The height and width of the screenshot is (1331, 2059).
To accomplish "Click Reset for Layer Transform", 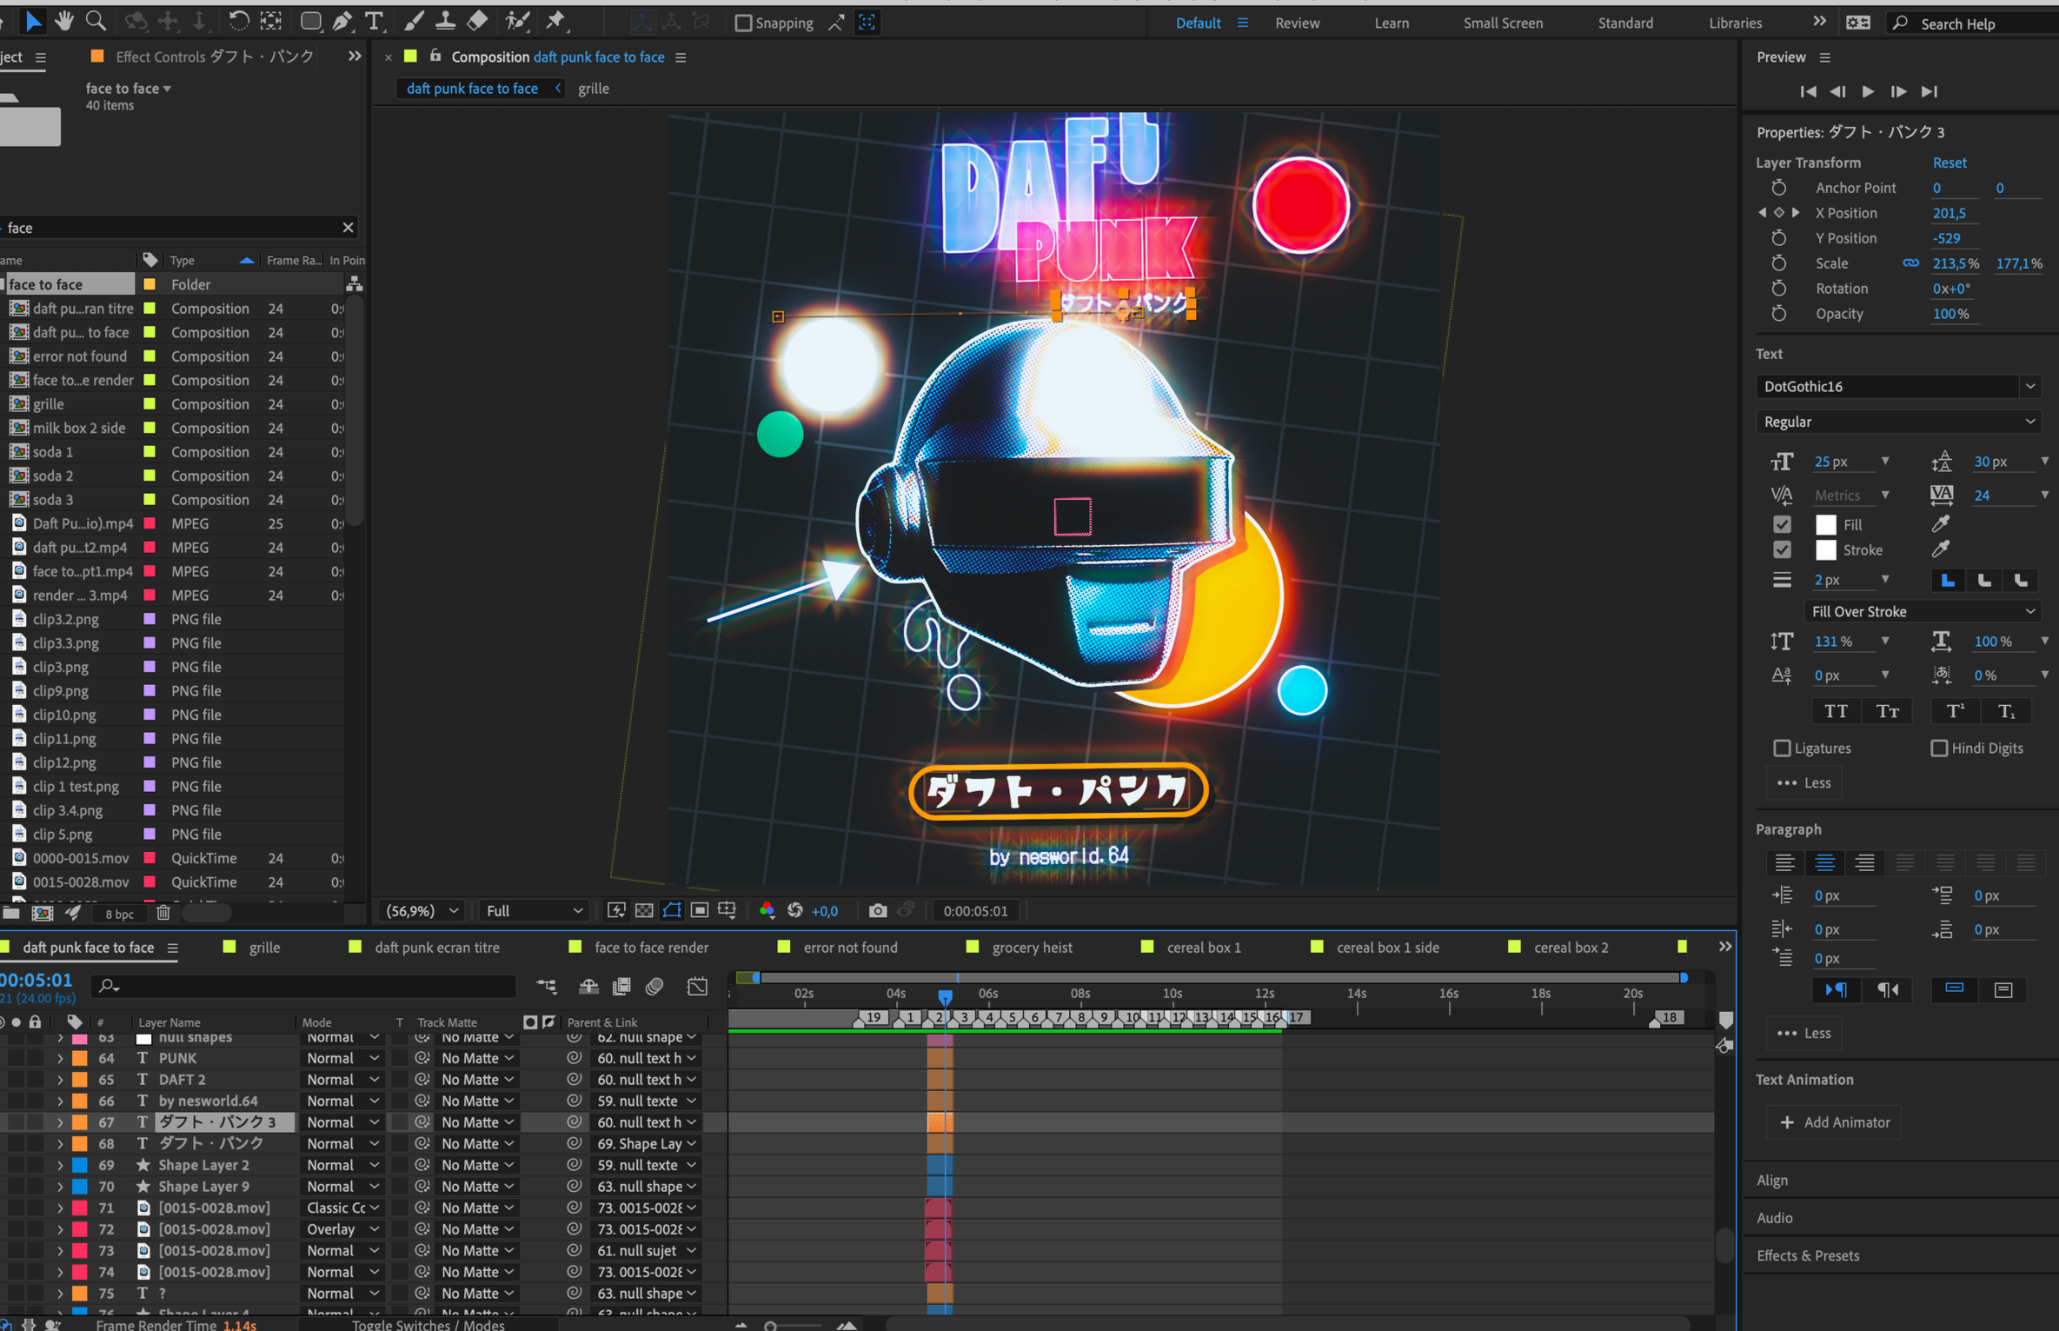I will pos(1949,163).
